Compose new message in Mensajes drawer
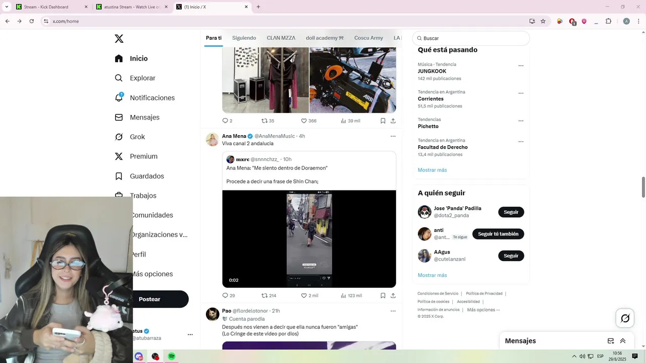 611,341
